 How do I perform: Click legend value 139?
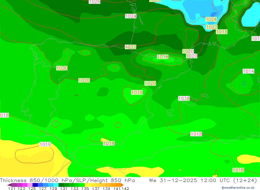[x=106, y=188]
